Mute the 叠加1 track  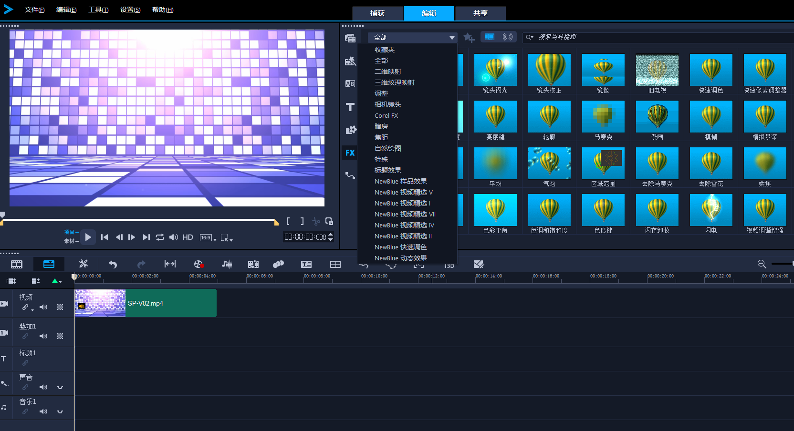click(x=43, y=337)
